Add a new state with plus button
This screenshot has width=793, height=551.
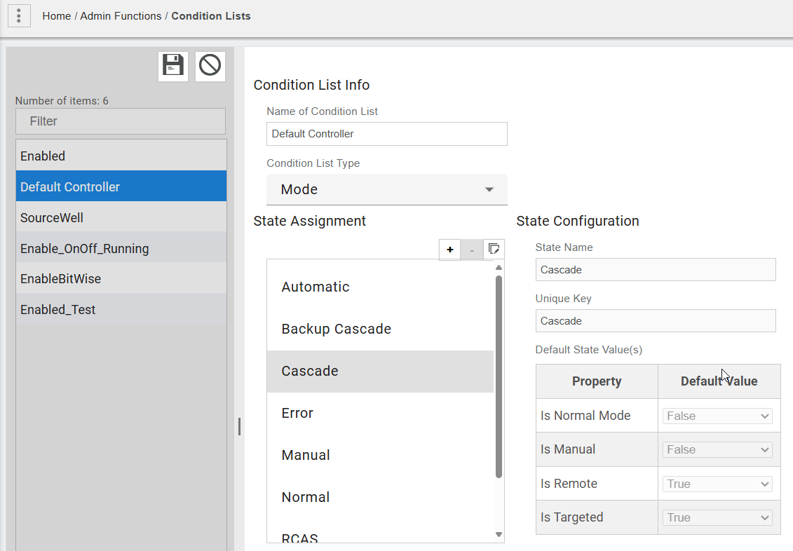(449, 250)
